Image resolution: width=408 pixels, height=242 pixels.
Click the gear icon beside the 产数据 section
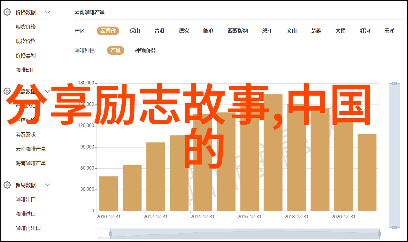pyautogui.click(x=7, y=91)
